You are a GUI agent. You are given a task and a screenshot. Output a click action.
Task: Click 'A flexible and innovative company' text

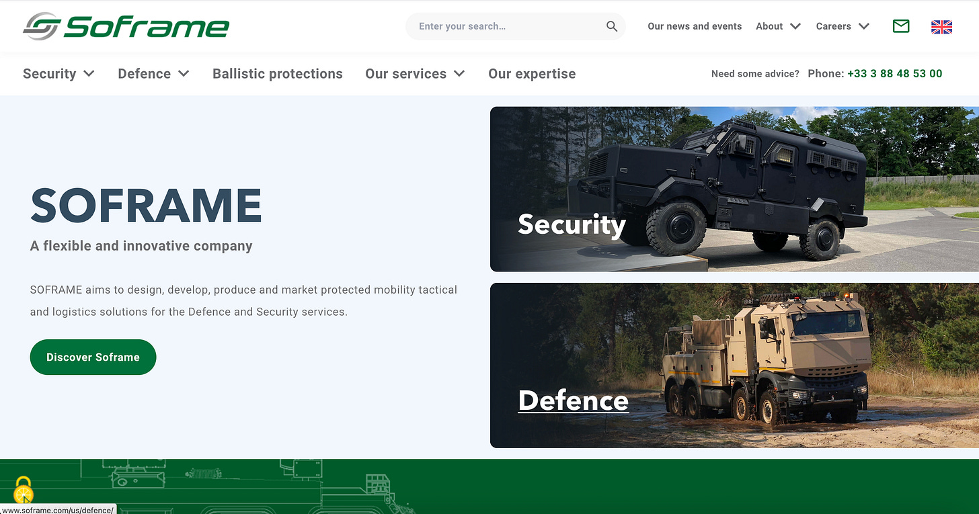[x=141, y=246]
